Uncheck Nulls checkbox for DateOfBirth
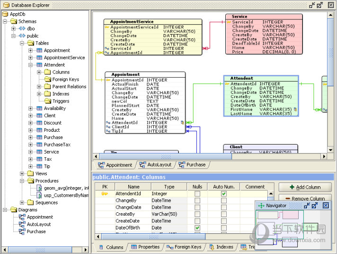 point(197,228)
